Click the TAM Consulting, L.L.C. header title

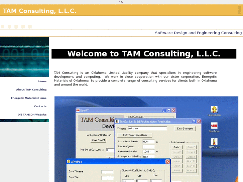[x=39, y=11]
